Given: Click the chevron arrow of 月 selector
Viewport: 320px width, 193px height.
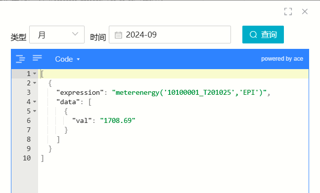Looking at the screenshot, I should (x=75, y=34).
